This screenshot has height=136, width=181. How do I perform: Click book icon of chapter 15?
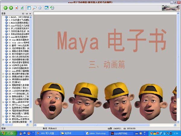6,54
